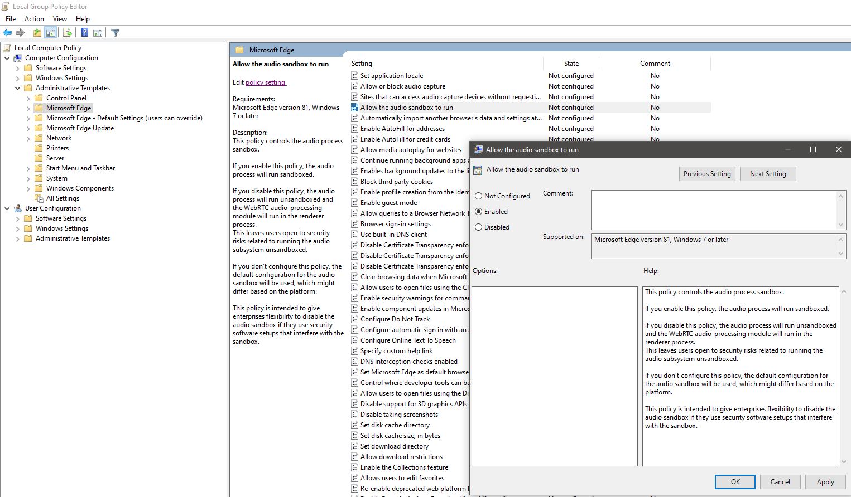Click the Show/Hide Action Pane icon
The height and width of the screenshot is (497, 851).
coord(98,32)
